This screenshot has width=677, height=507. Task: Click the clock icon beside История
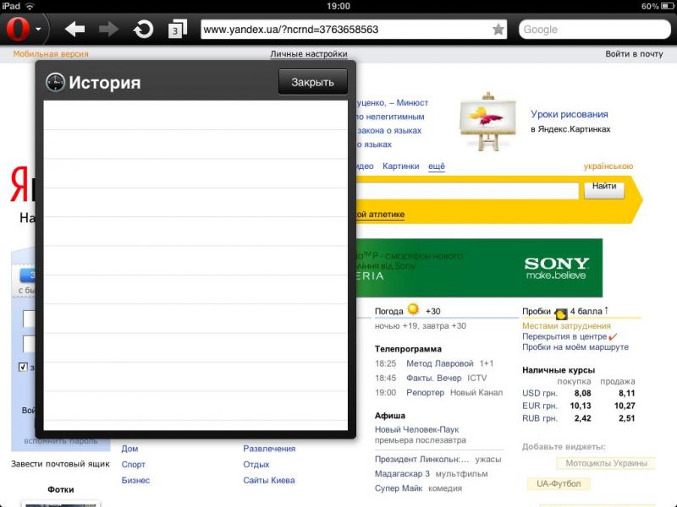(55, 82)
